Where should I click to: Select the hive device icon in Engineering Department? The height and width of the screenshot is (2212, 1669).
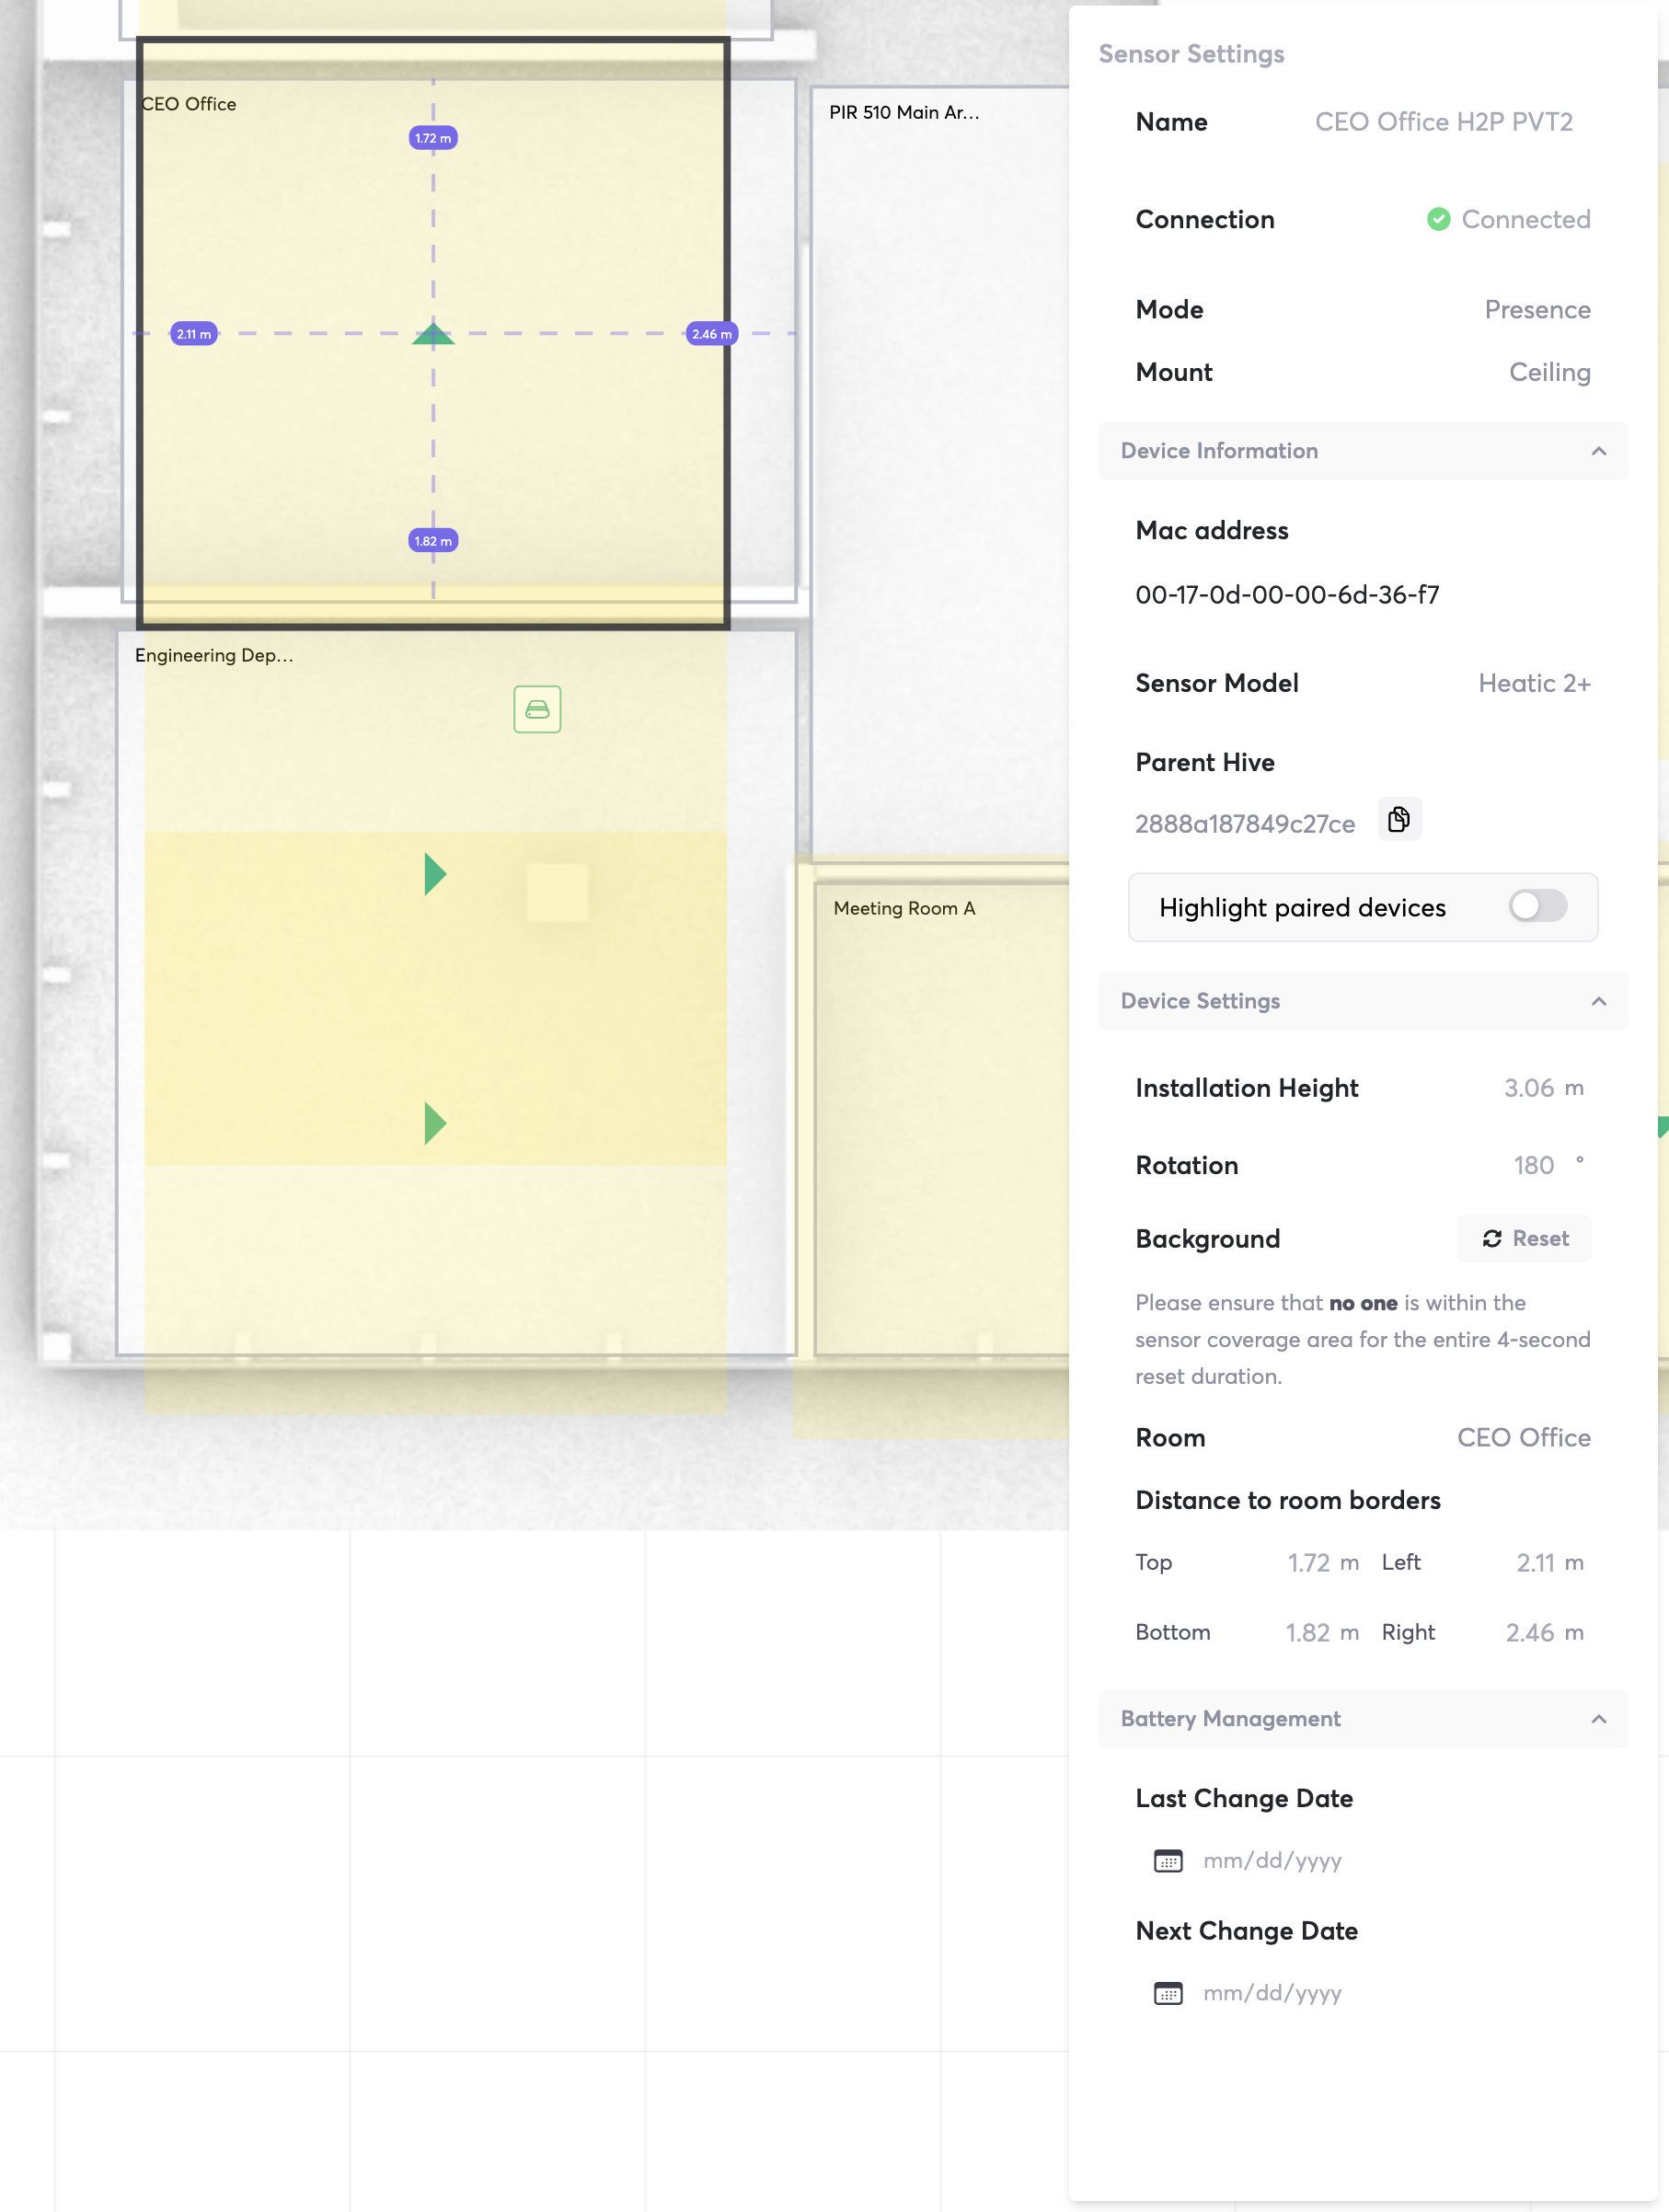point(537,709)
